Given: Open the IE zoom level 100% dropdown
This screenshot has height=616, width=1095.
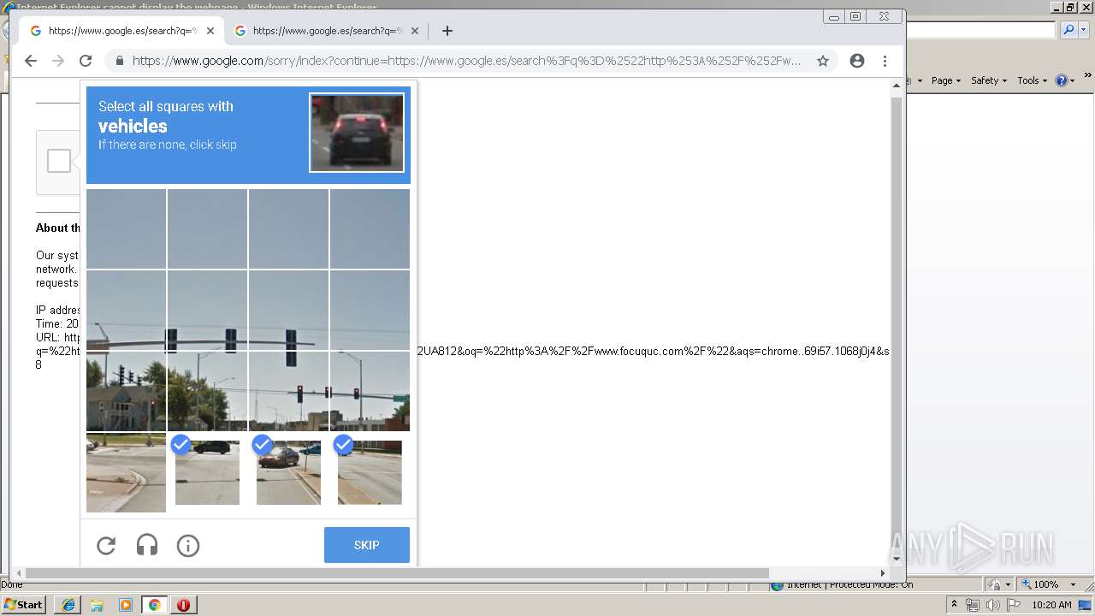Looking at the screenshot, I should coord(1071,584).
